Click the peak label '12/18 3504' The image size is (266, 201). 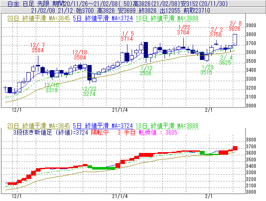(x=80, y=55)
